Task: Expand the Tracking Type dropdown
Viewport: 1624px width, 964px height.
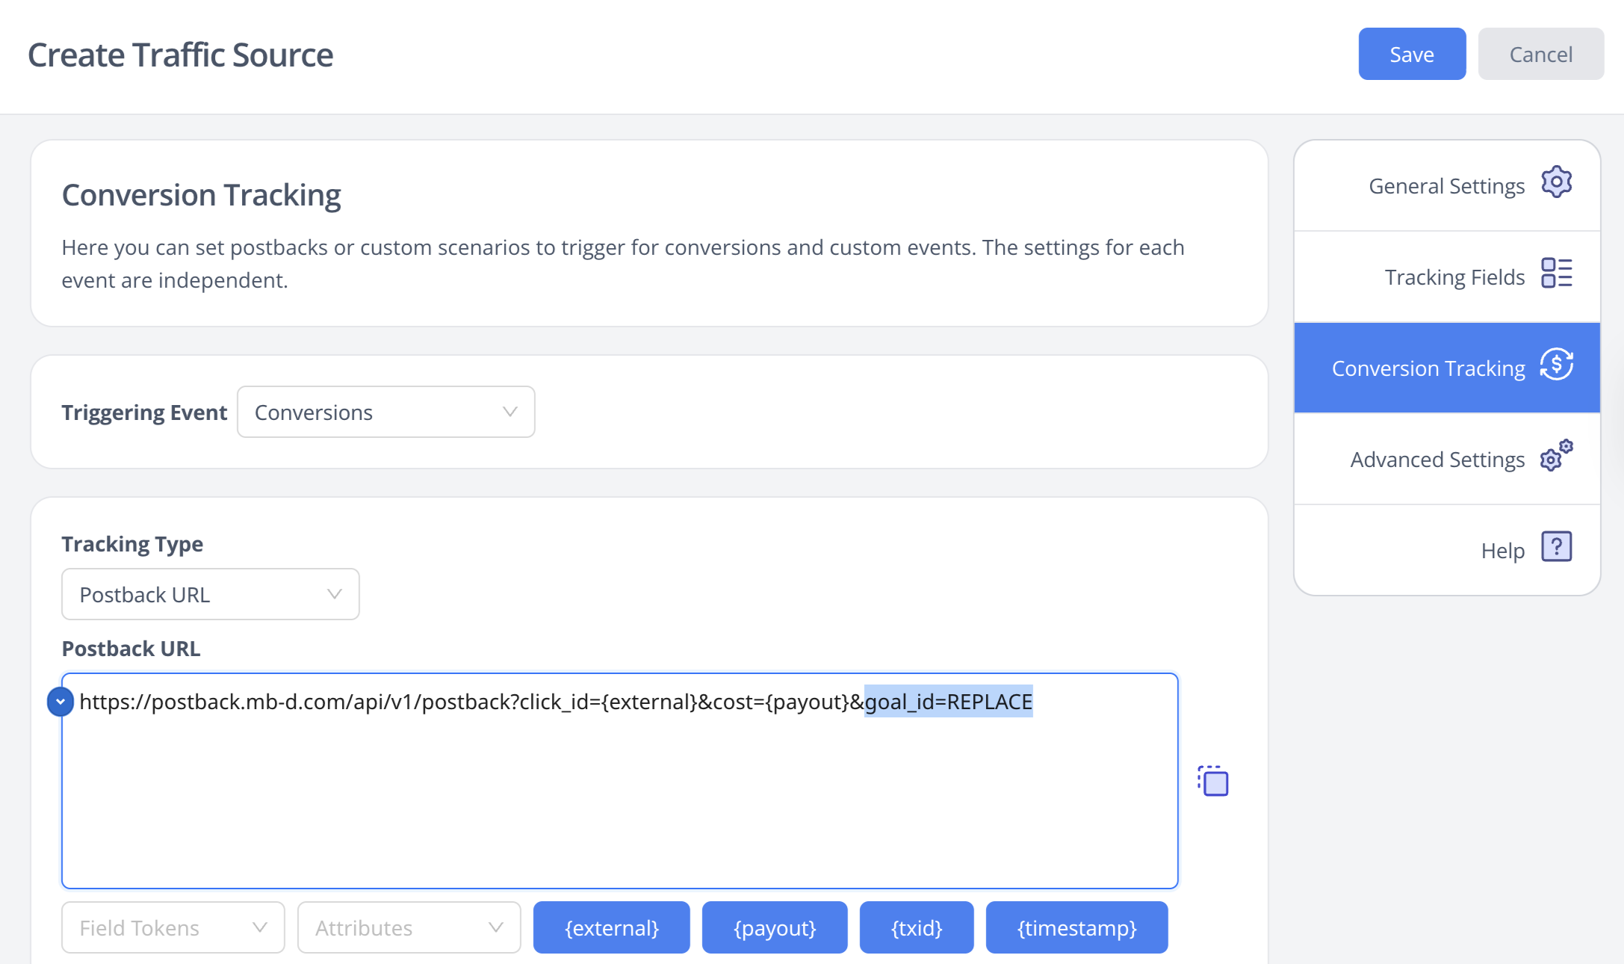Action: [x=210, y=595]
